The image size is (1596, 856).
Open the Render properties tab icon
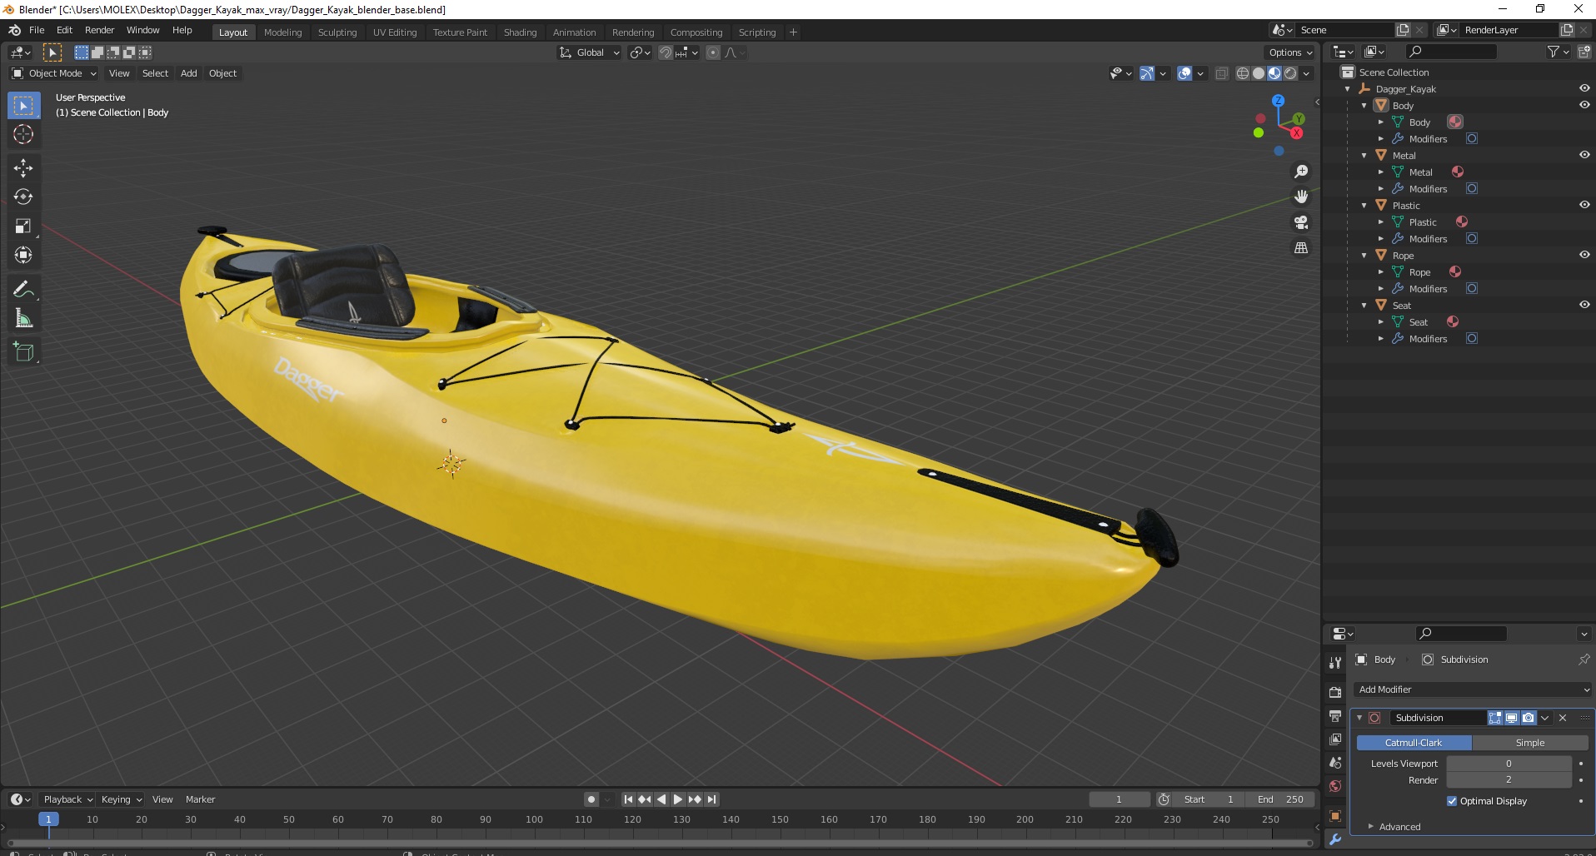coord(1335,692)
